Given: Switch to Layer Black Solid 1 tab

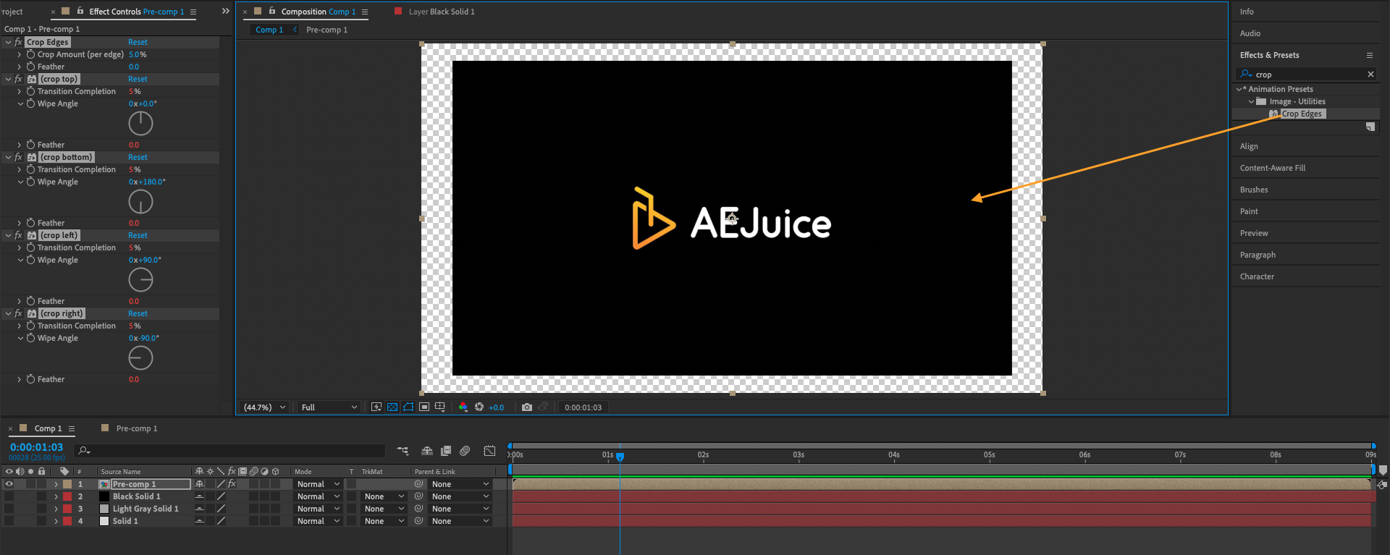Looking at the screenshot, I should [x=442, y=12].
